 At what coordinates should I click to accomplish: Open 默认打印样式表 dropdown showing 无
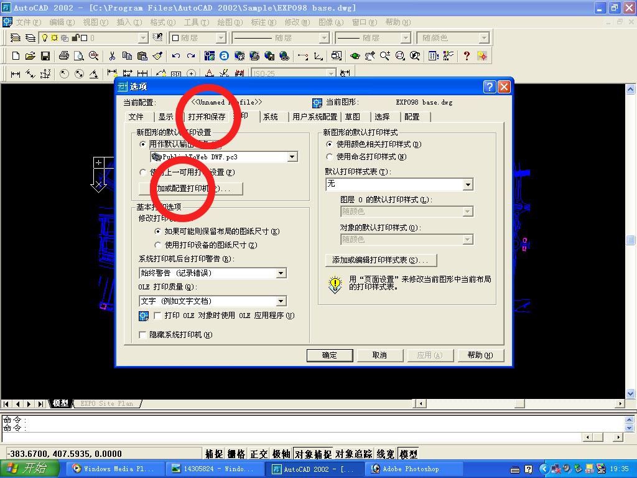coord(468,185)
